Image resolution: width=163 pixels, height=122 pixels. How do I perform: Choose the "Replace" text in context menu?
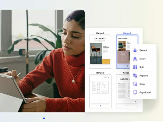[144, 76]
